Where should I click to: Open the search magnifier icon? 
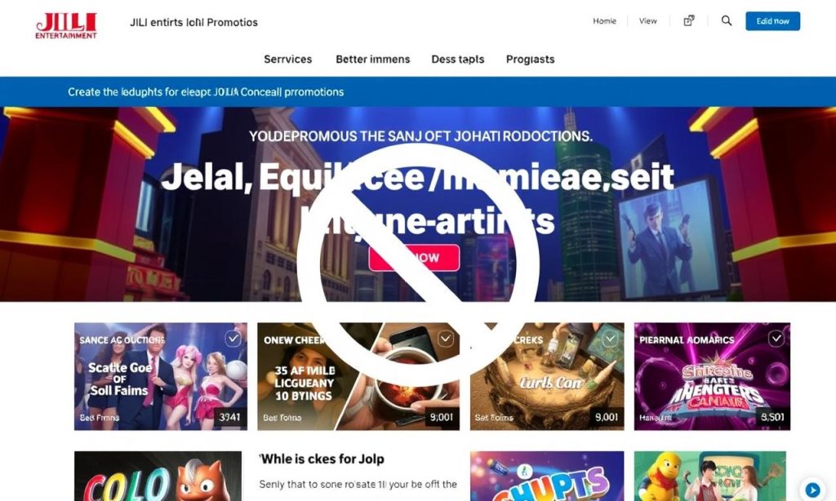[726, 20]
